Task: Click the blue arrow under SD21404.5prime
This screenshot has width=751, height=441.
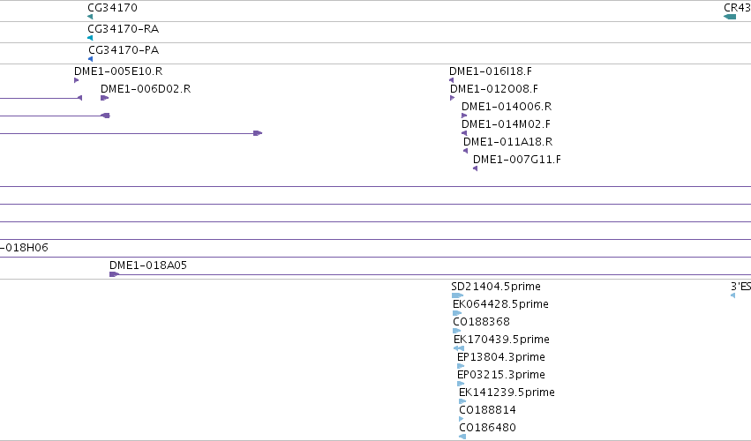Action: coord(458,295)
